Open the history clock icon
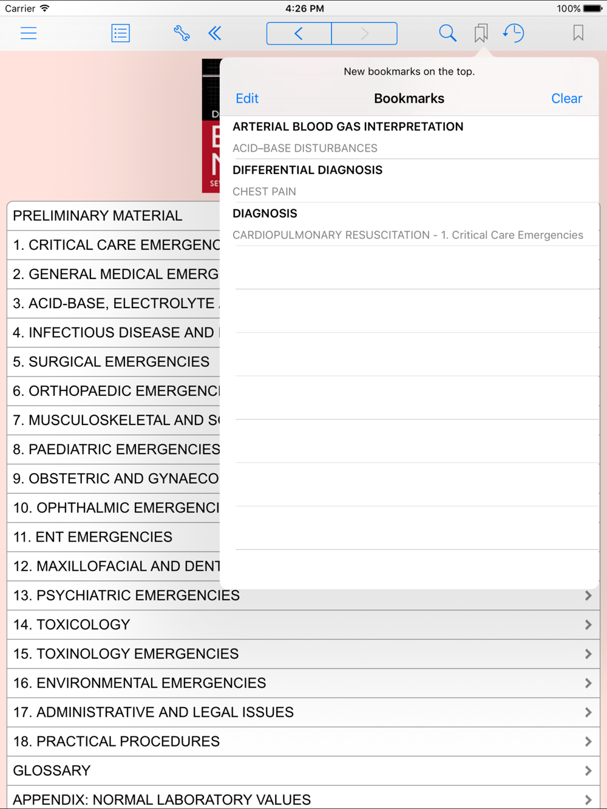 514,33
